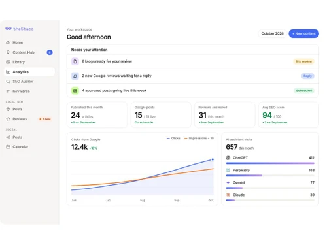Click '2 new Google reviews waiting for a reply'

(193, 76)
